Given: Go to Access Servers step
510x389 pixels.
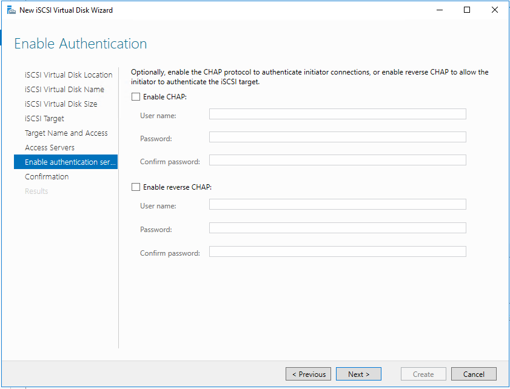Looking at the screenshot, I should click(x=50, y=147).
